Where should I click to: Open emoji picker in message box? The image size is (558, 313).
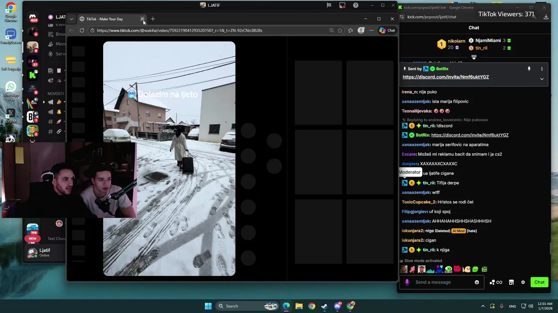(x=477, y=282)
